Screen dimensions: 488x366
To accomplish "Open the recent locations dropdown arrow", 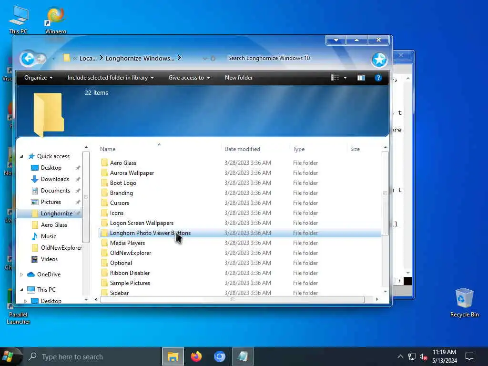I will coord(53,59).
